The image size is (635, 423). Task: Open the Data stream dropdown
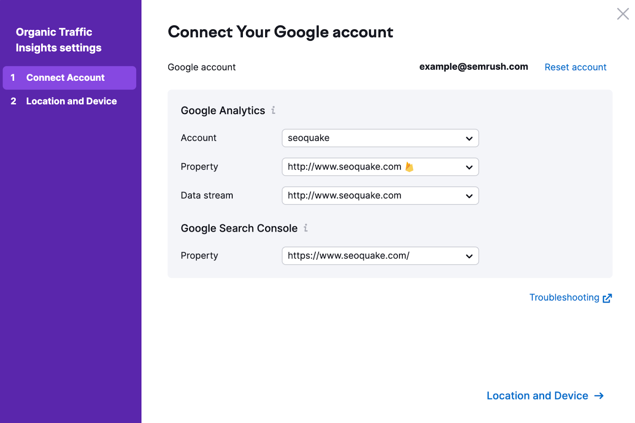point(380,195)
